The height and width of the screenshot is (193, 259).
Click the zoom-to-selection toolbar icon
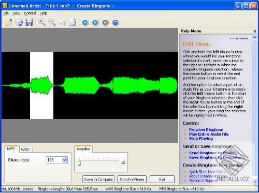[62, 22]
